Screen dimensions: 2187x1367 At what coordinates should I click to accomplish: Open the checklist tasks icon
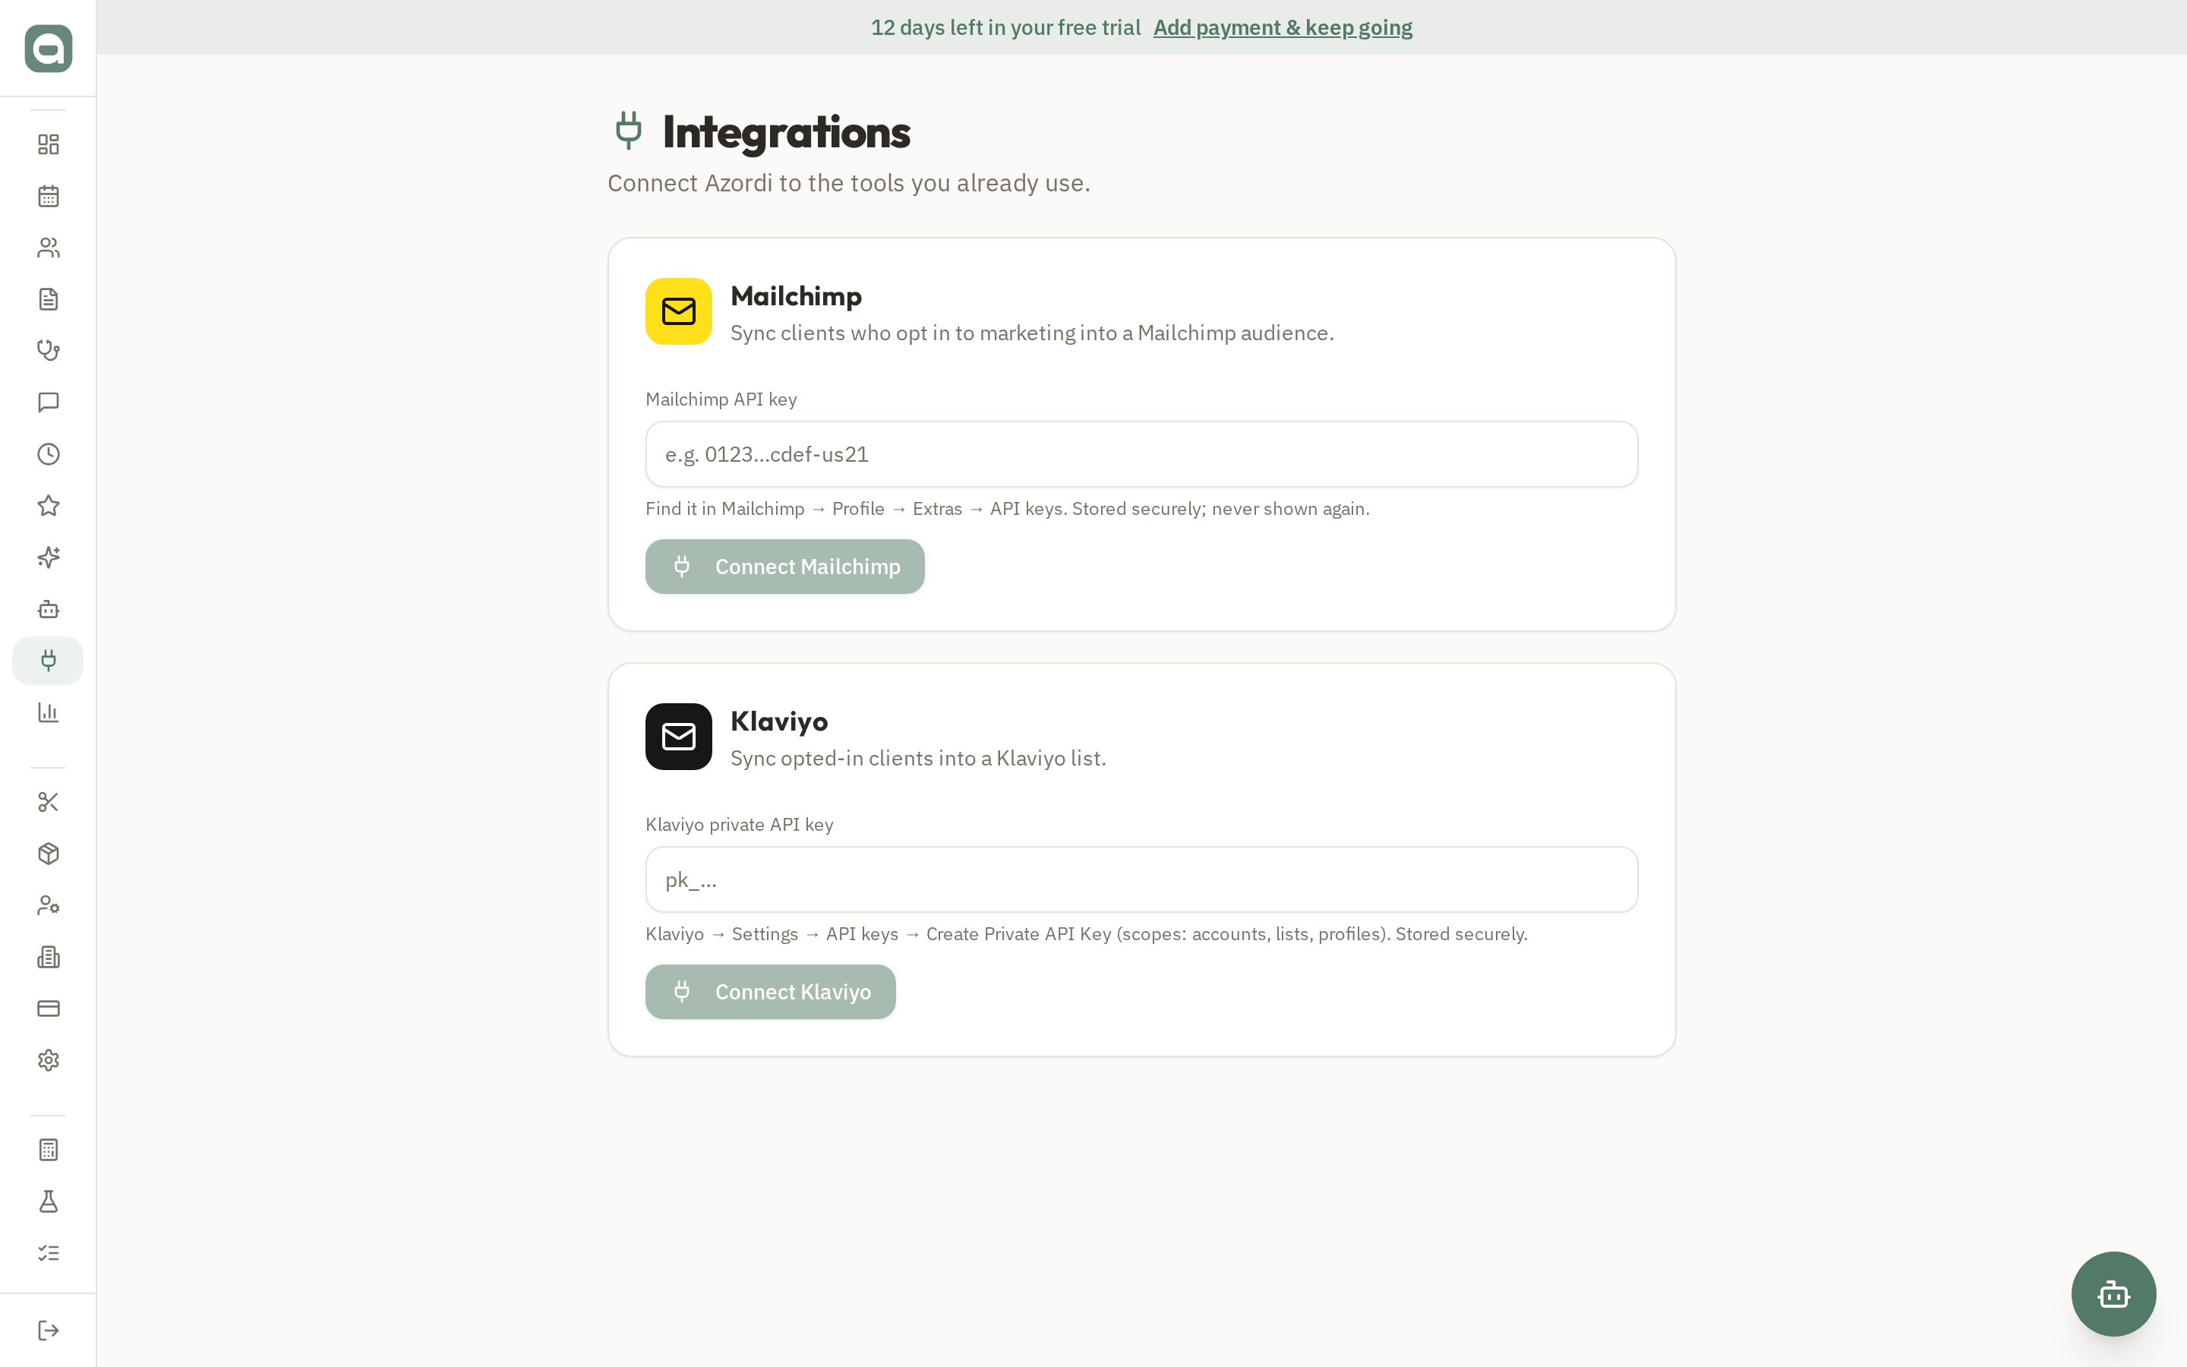(48, 1253)
